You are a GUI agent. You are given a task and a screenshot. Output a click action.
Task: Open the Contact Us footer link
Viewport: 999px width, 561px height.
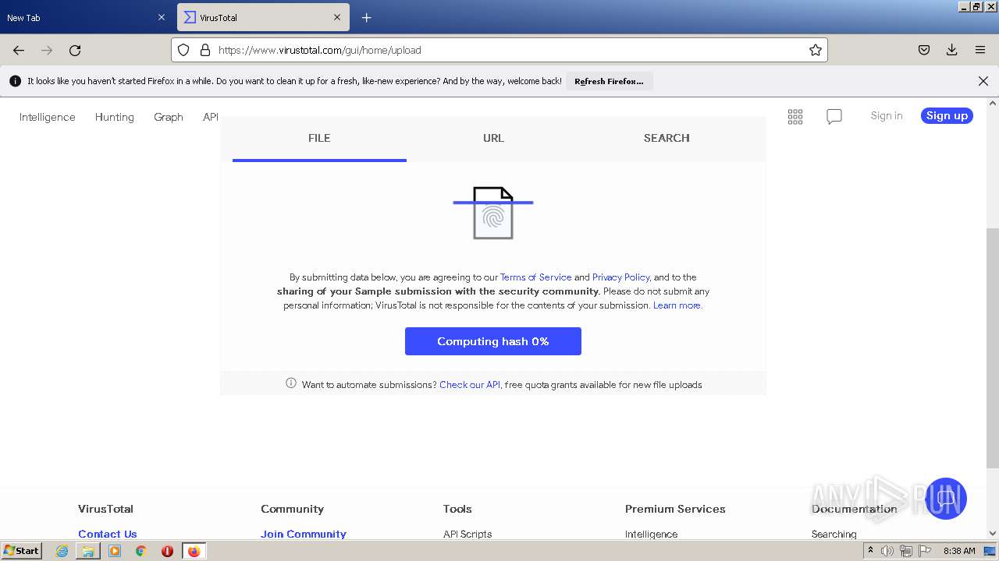[x=108, y=534]
